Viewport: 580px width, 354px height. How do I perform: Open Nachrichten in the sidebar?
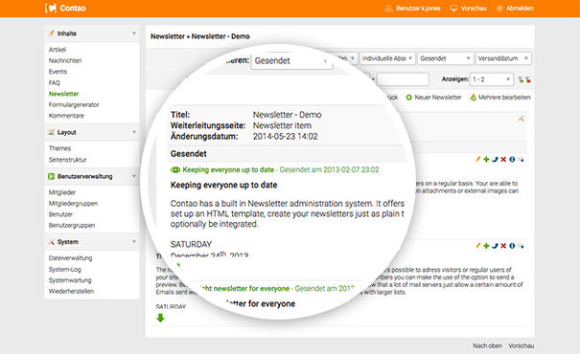coord(65,60)
